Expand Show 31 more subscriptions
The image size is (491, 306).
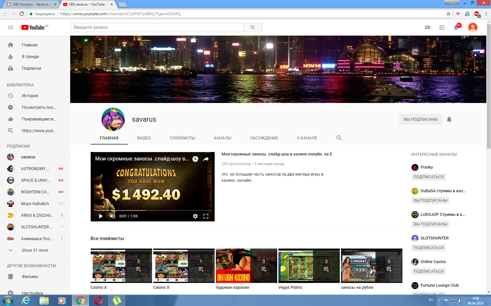[35, 250]
